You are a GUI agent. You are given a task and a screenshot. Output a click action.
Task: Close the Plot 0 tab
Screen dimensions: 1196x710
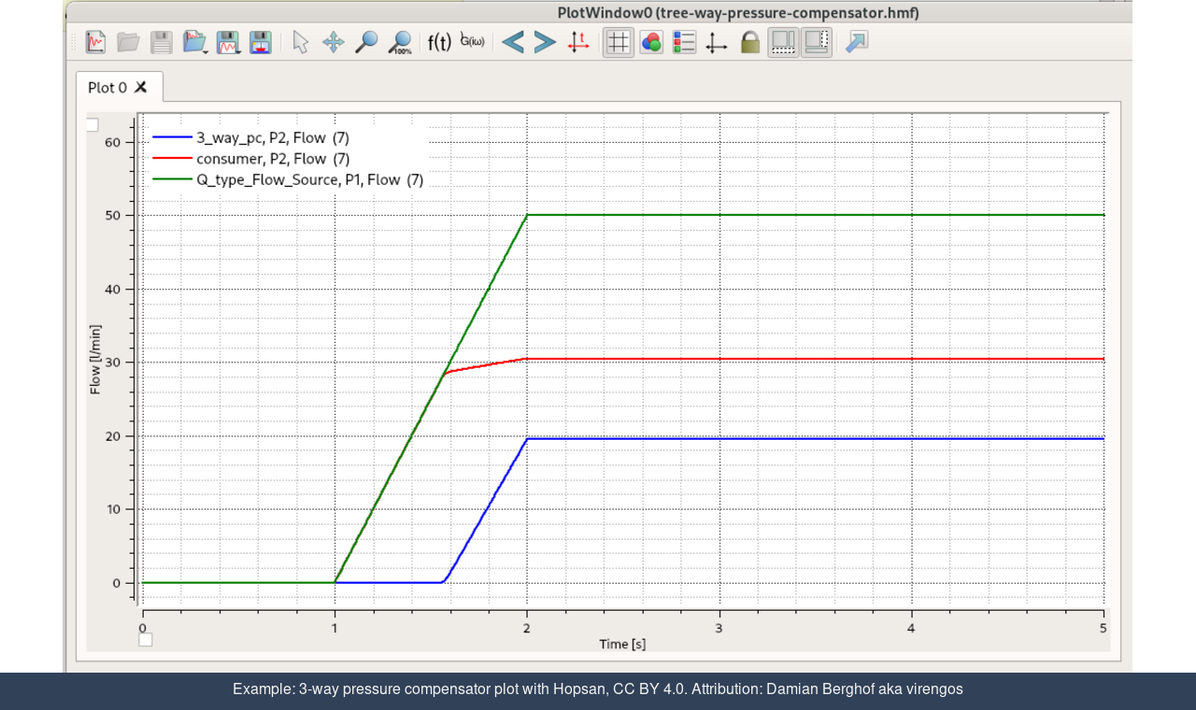[x=141, y=87]
